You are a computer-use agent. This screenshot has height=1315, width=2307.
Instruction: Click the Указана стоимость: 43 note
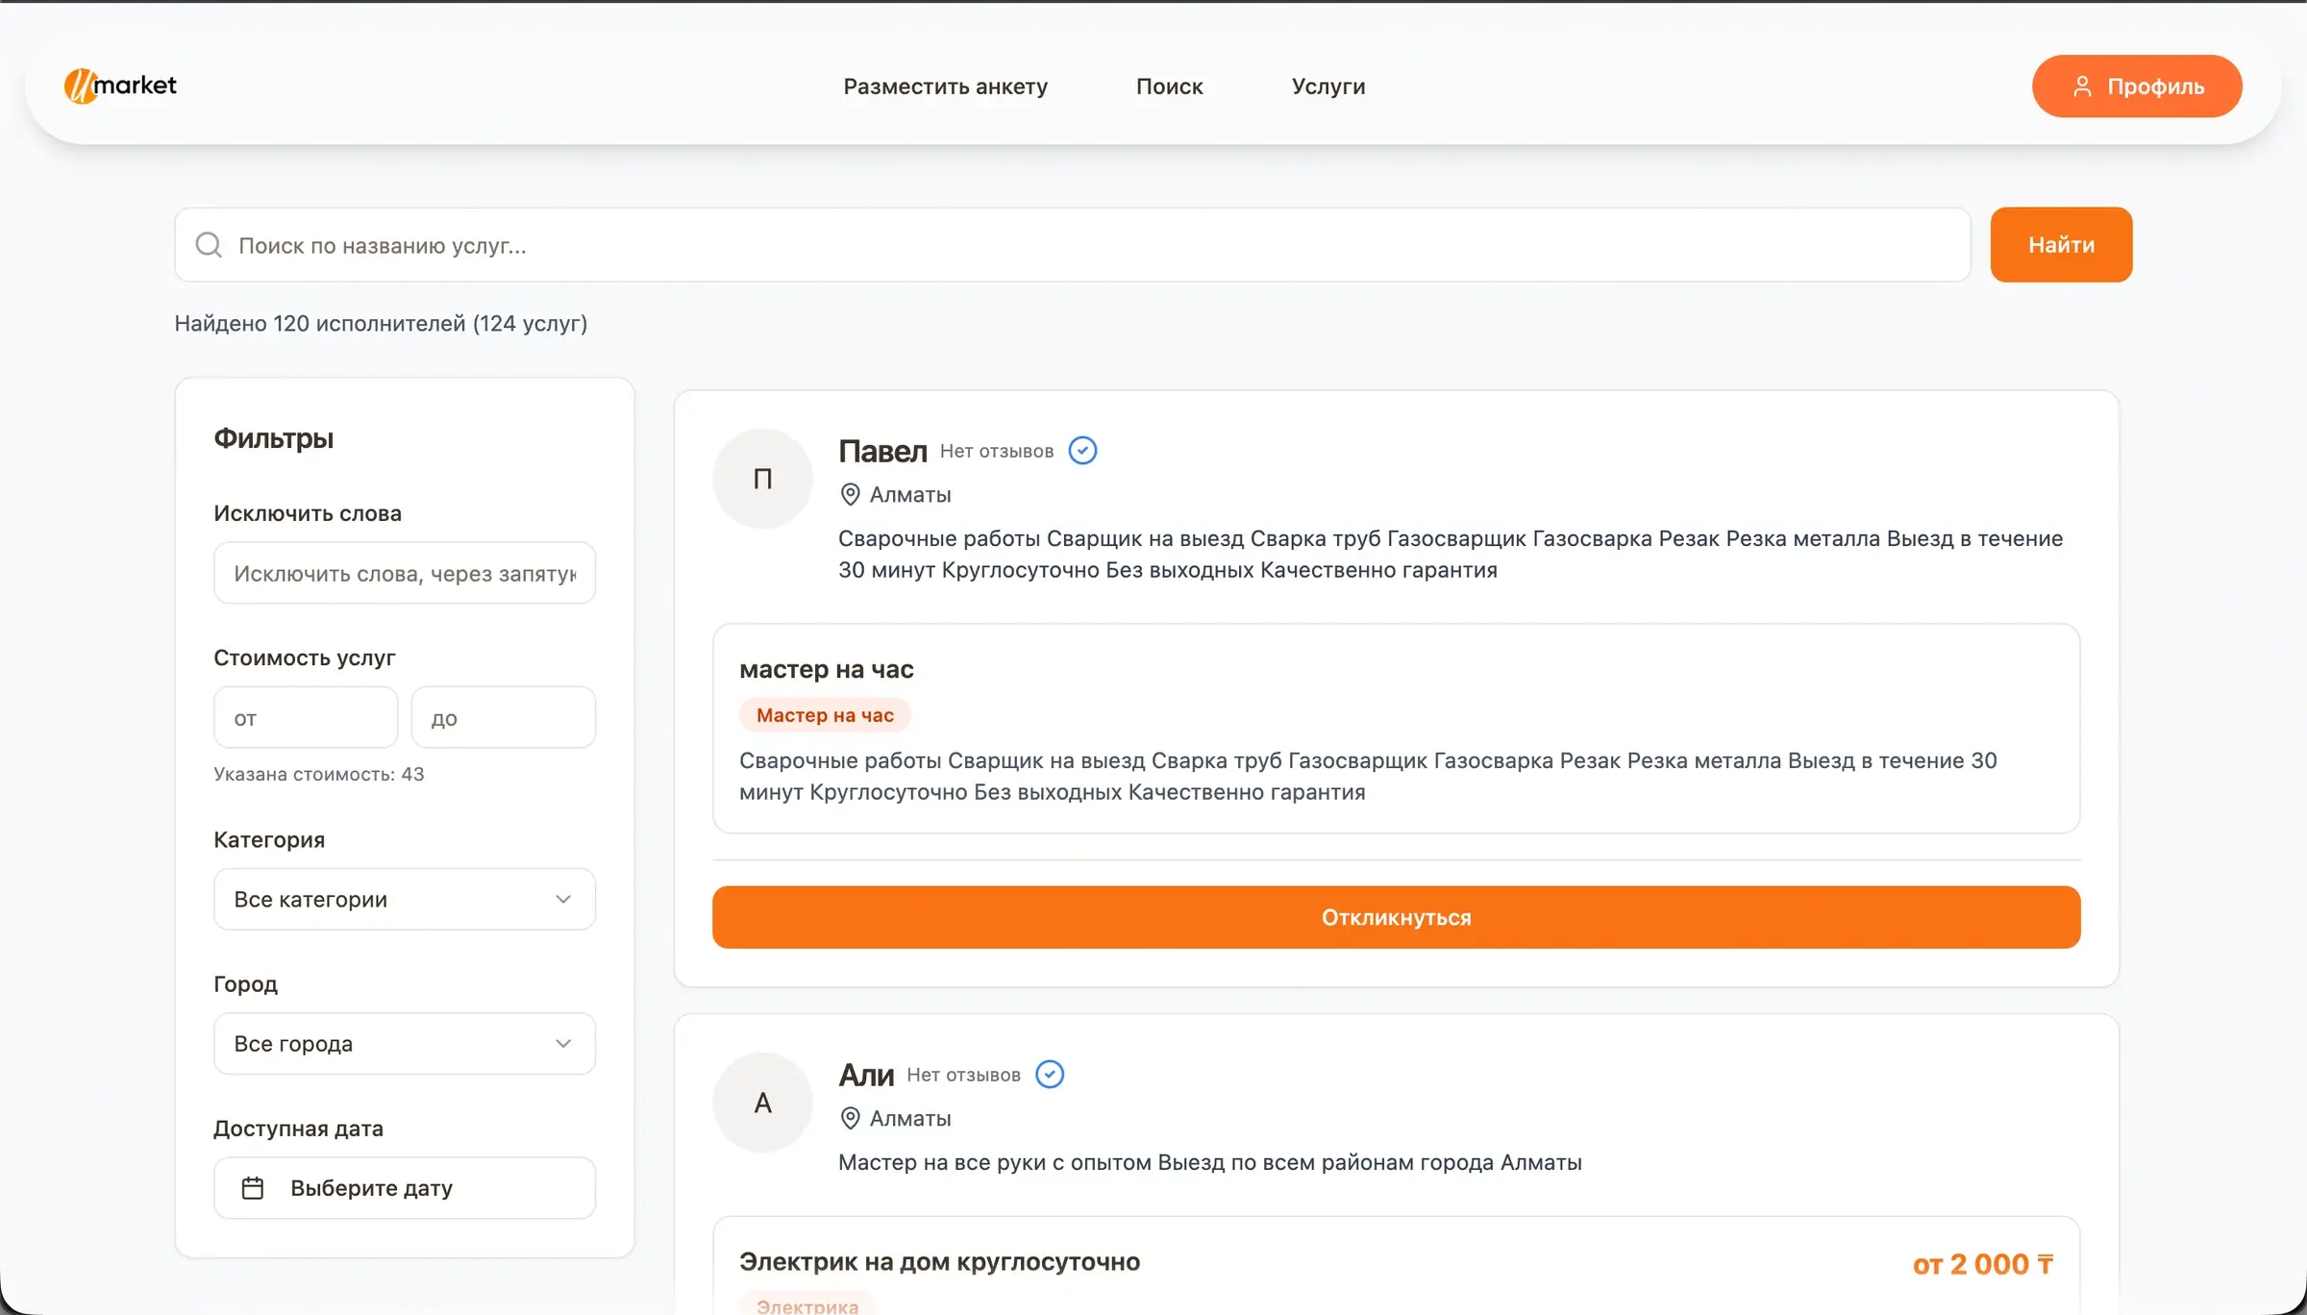pyautogui.click(x=319, y=774)
